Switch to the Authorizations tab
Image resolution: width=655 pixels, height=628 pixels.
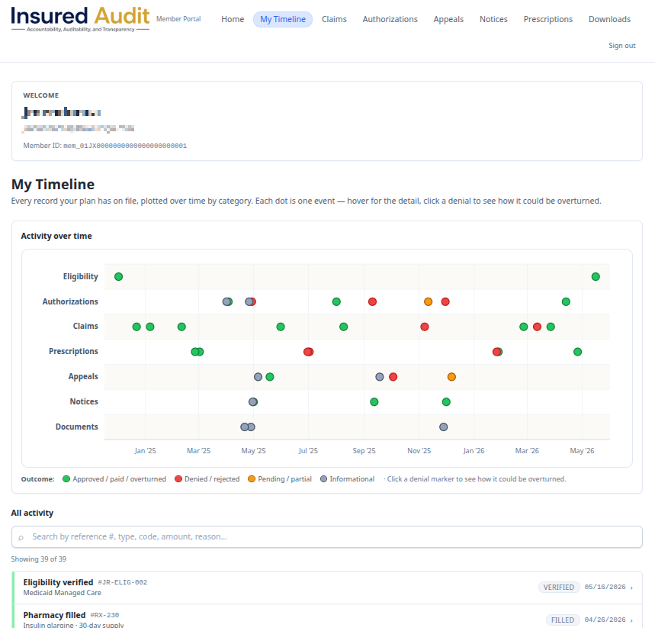pos(390,19)
